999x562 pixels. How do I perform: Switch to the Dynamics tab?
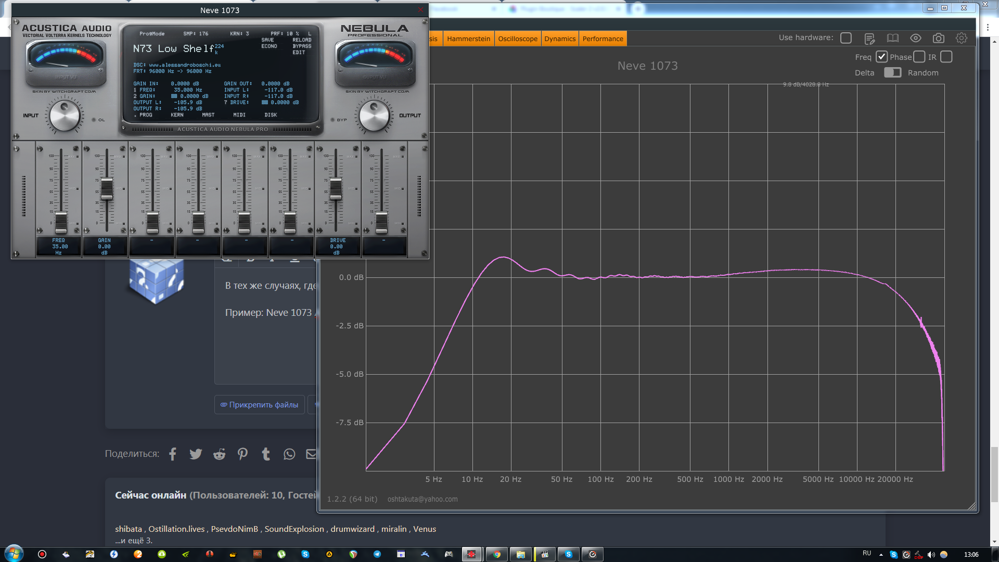tap(560, 39)
